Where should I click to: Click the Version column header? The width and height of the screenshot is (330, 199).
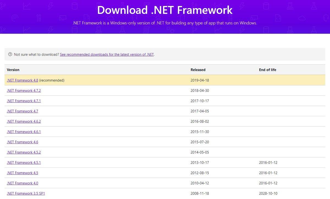point(13,70)
